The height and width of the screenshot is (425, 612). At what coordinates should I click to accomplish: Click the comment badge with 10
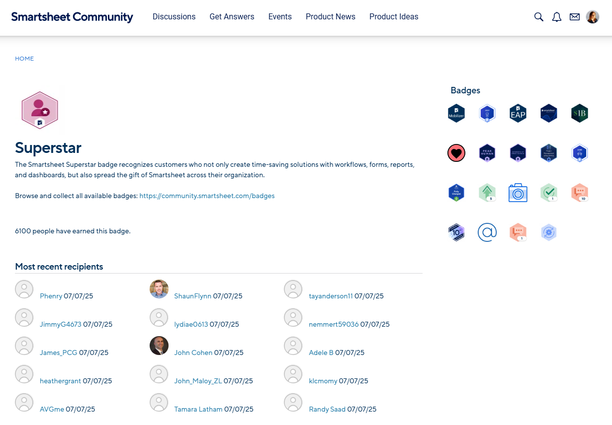click(580, 193)
